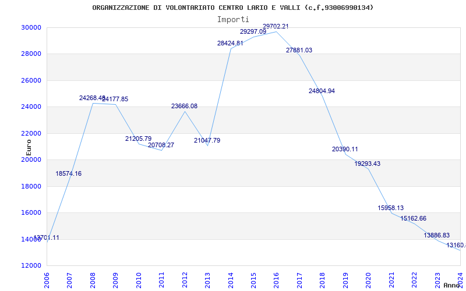Click x-axis year 2012
This screenshot has height=291, width=466.
pos(185,280)
